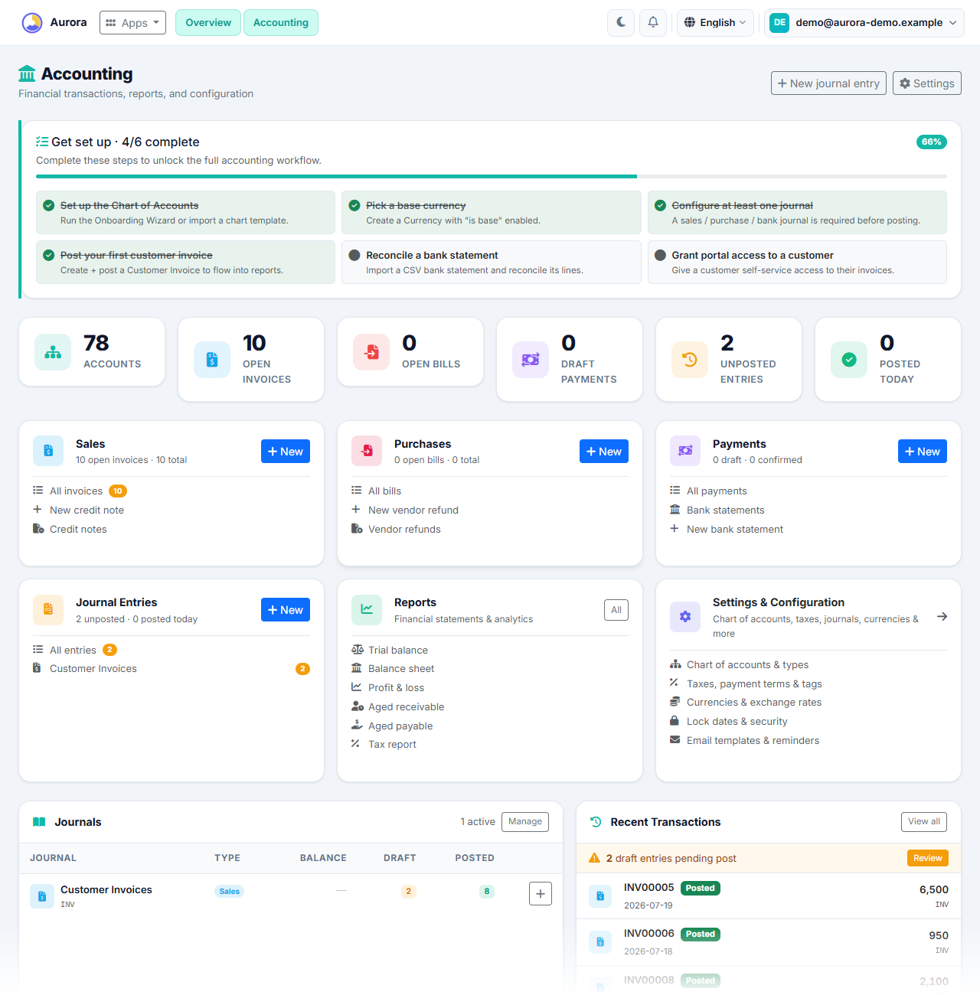Screen dimensions: 980x995
Task: Open the English language dropdown
Action: click(715, 22)
